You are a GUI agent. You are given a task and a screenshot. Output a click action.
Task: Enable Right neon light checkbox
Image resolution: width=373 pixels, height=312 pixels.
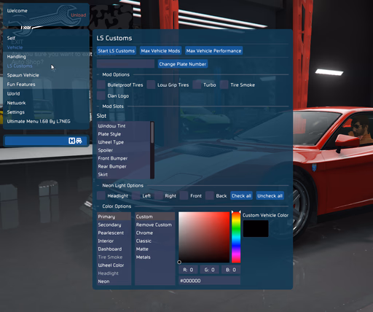[x=159, y=195]
